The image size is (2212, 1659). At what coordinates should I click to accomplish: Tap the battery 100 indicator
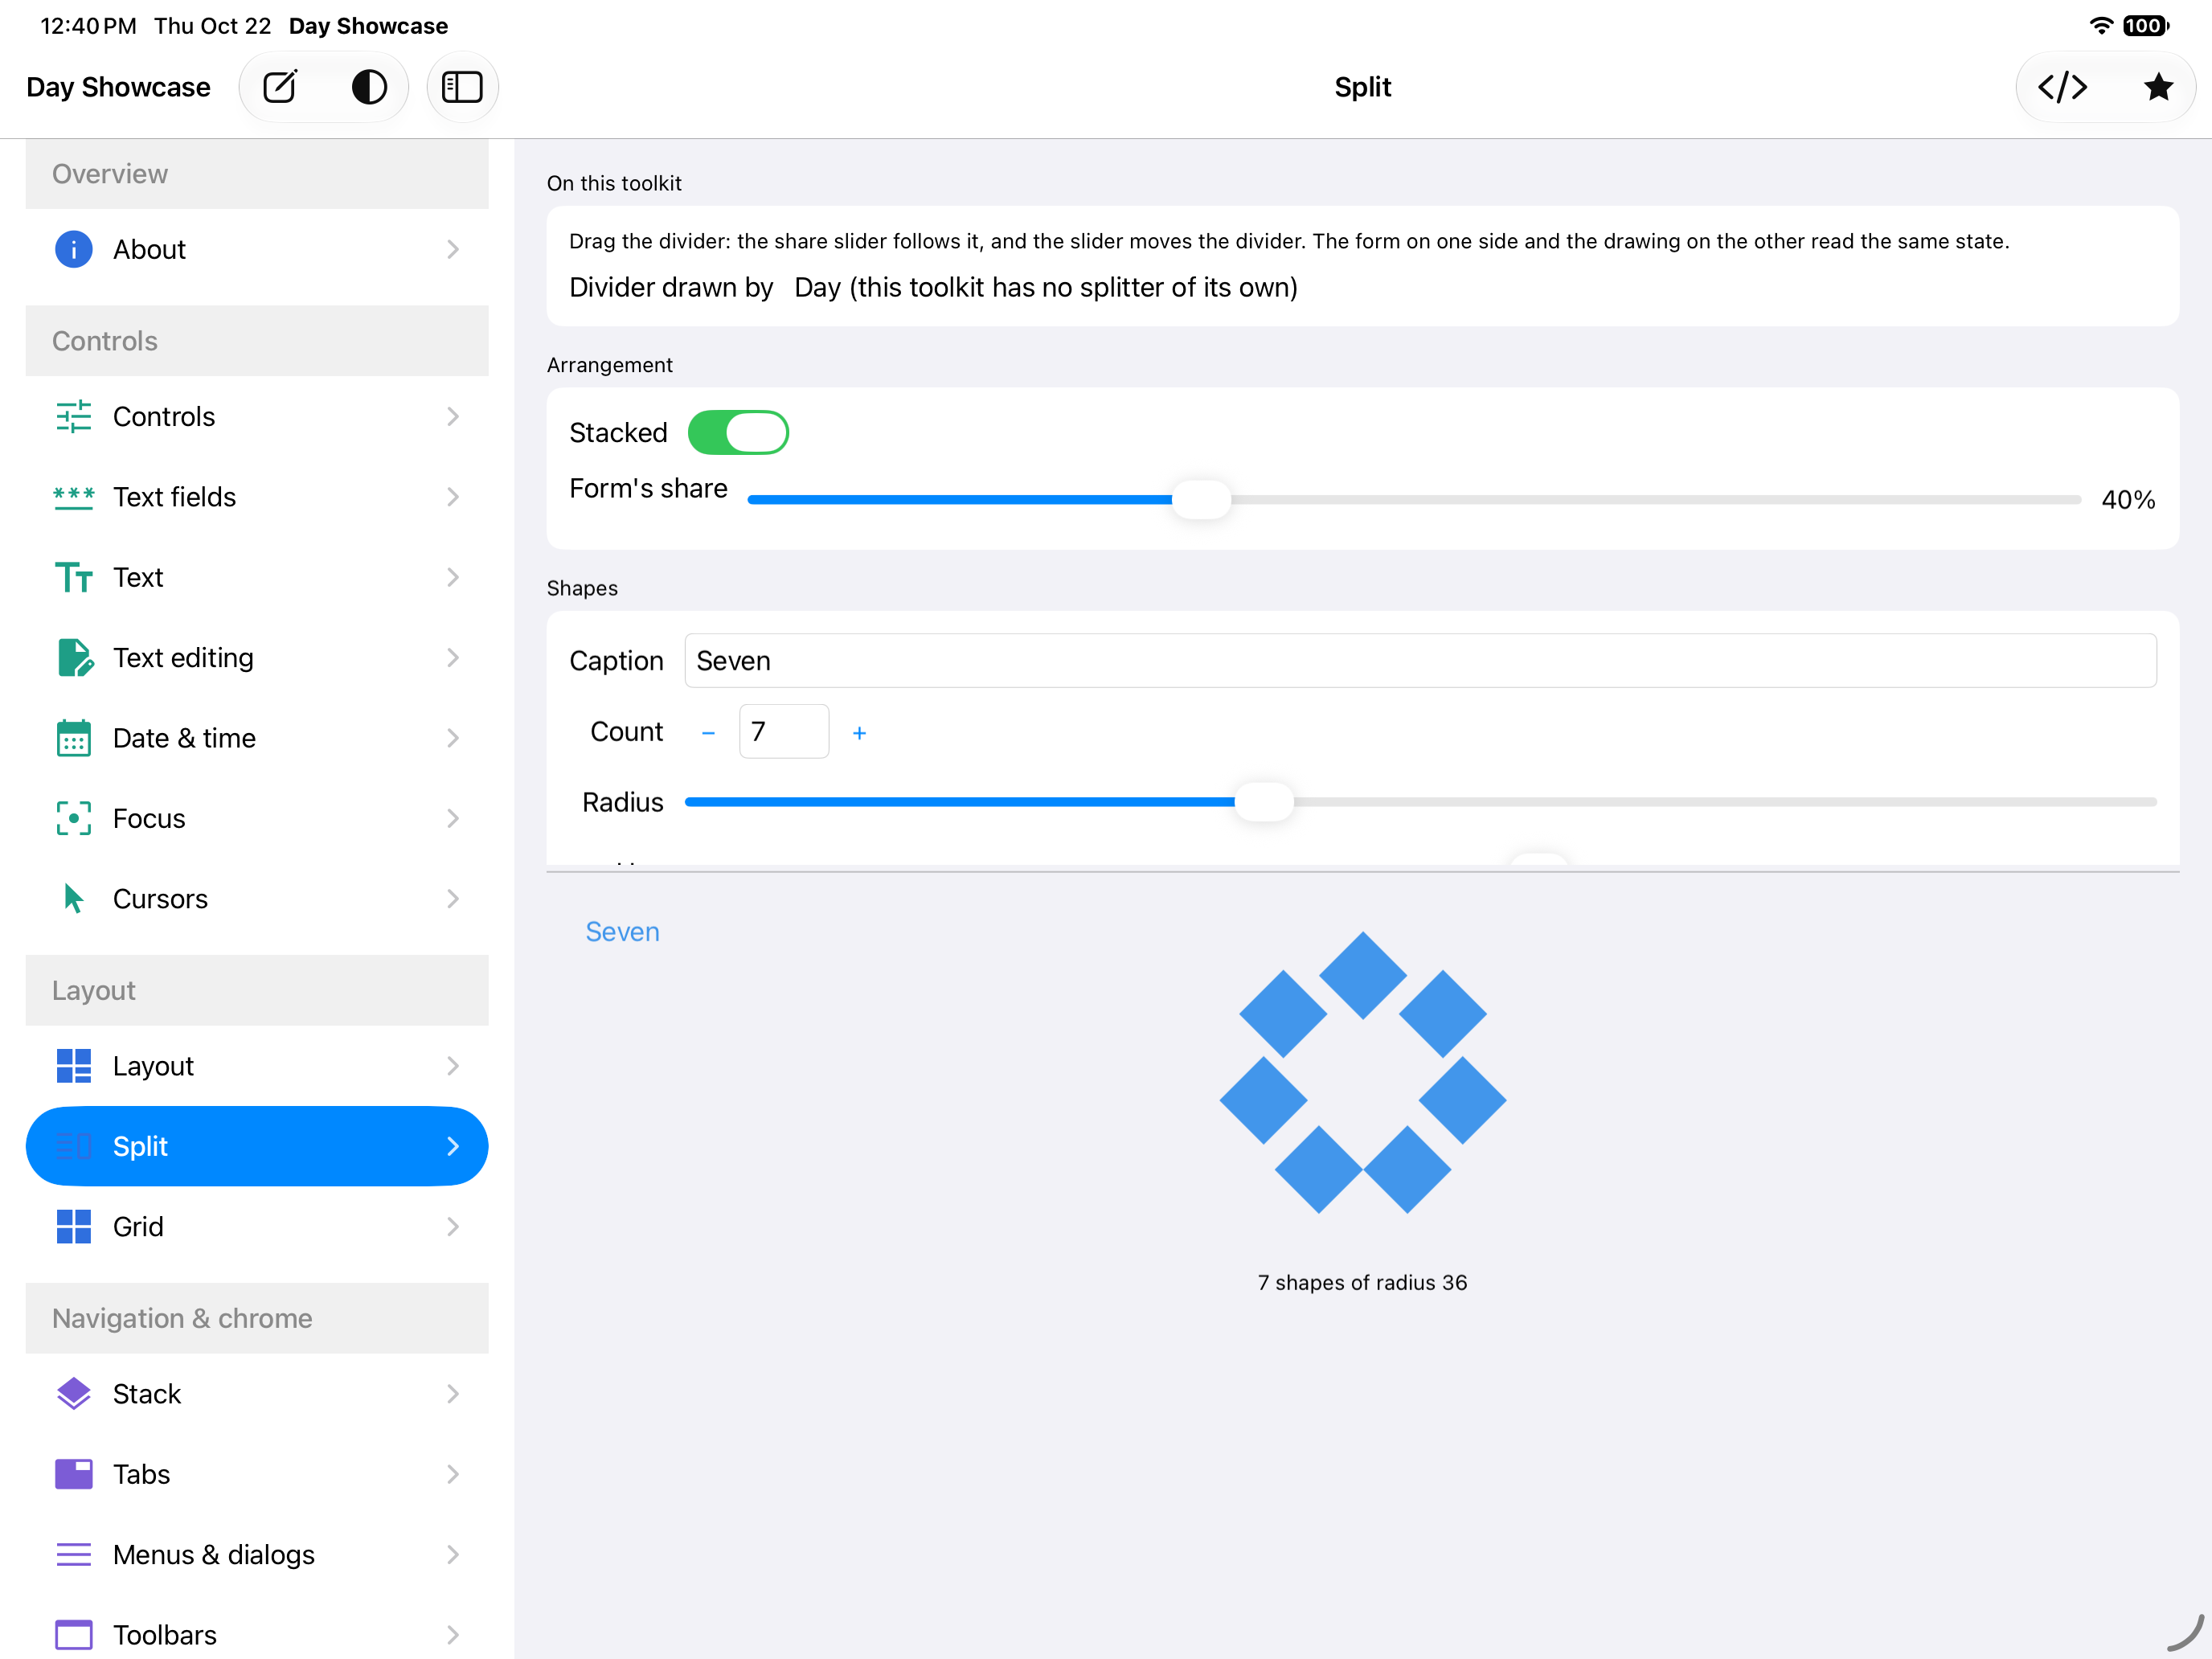[2146, 26]
